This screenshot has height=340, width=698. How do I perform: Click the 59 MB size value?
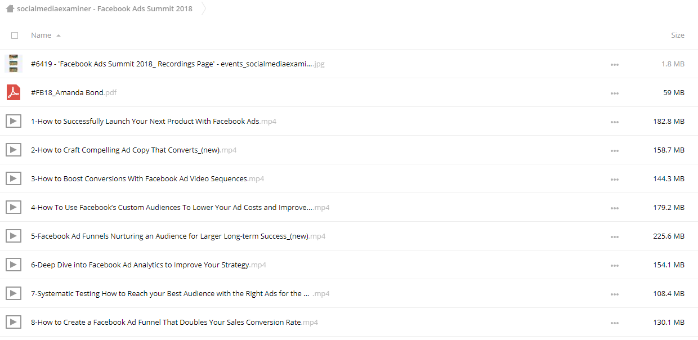click(674, 92)
